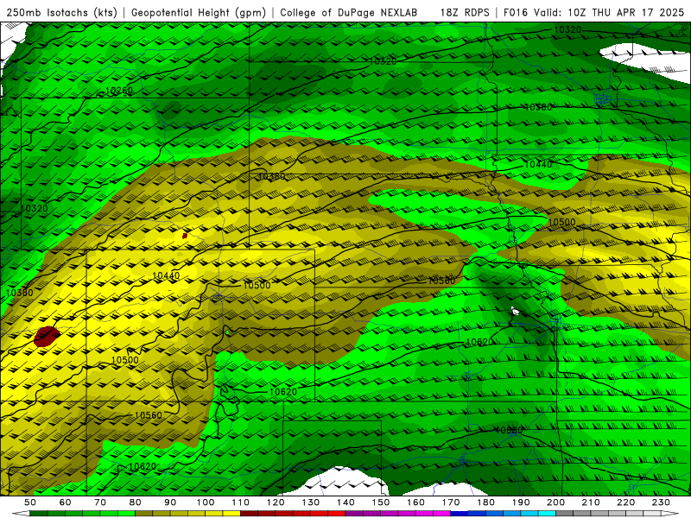Click the 10680 height contour label
The width and height of the screenshot is (691, 518).
click(509, 430)
